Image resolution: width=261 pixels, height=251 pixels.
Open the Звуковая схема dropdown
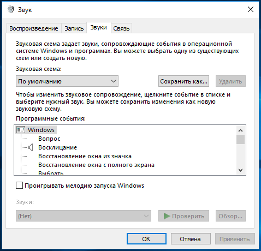point(67,81)
